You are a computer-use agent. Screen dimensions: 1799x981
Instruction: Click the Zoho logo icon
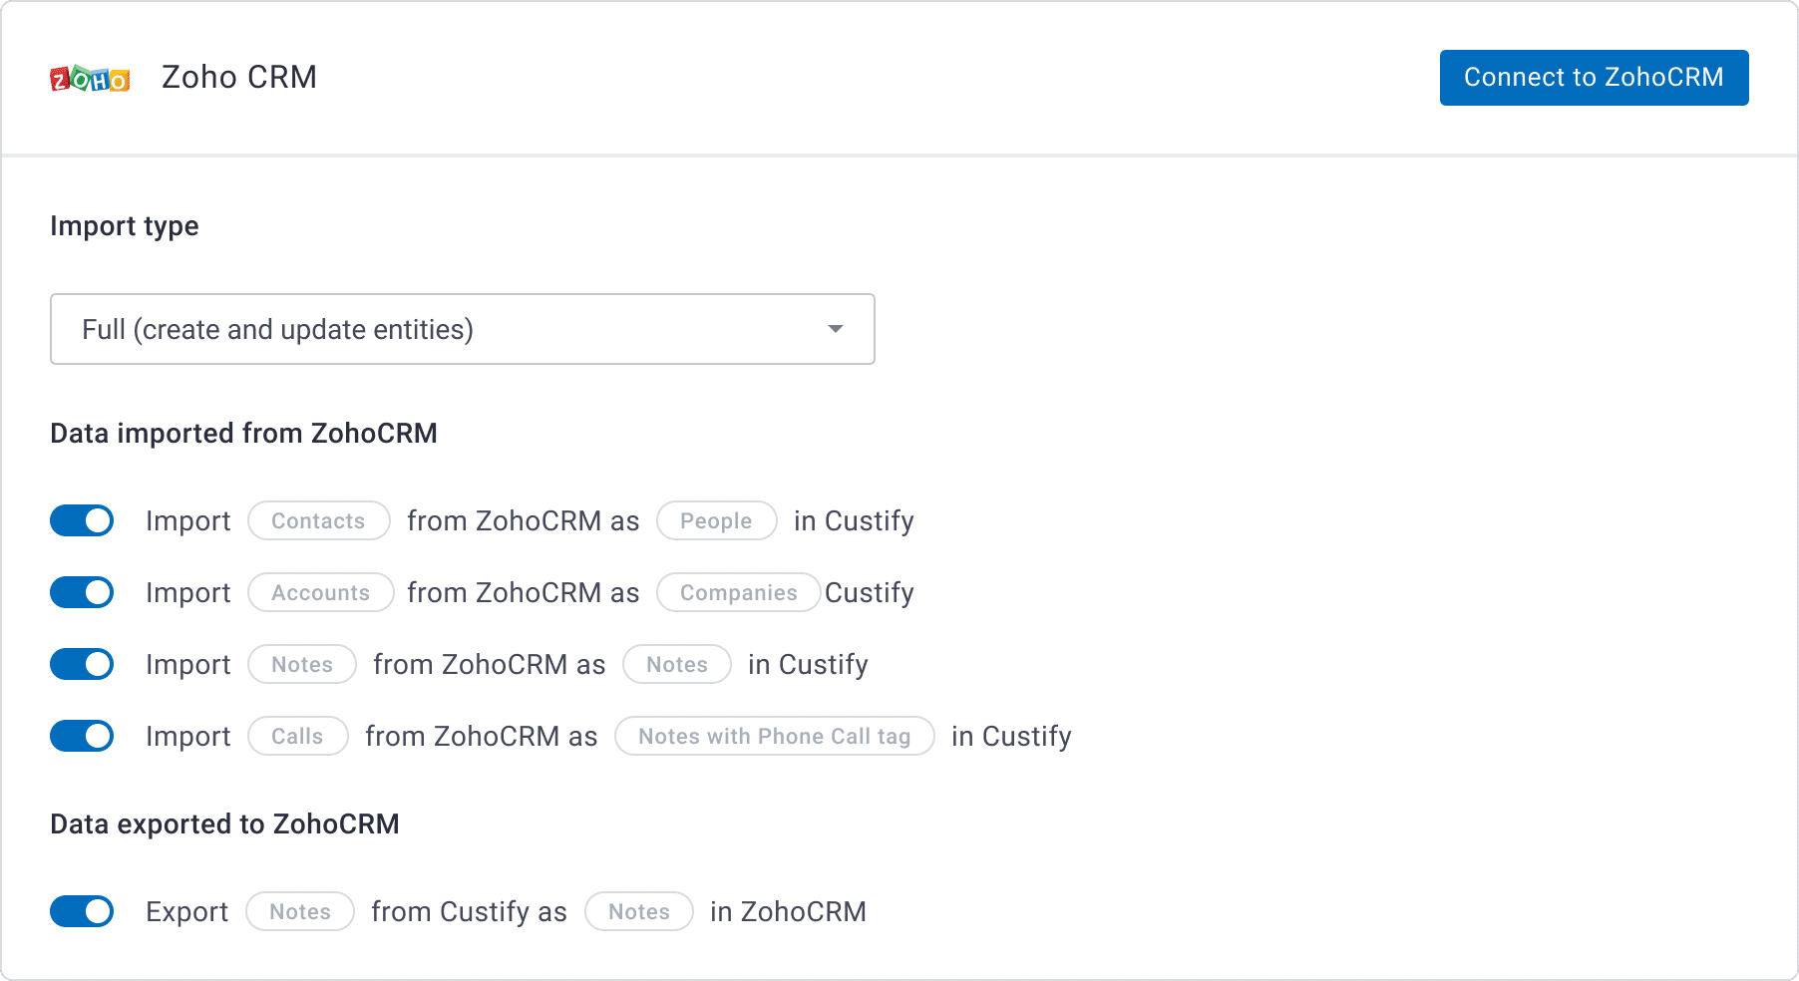tap(91, 77)
